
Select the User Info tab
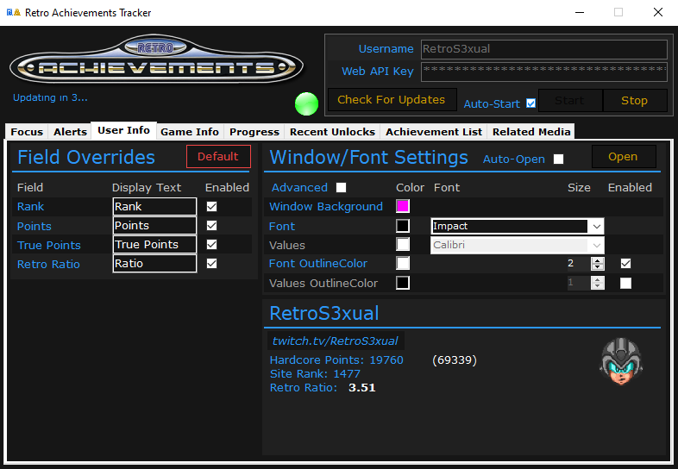tap(123, 130)
